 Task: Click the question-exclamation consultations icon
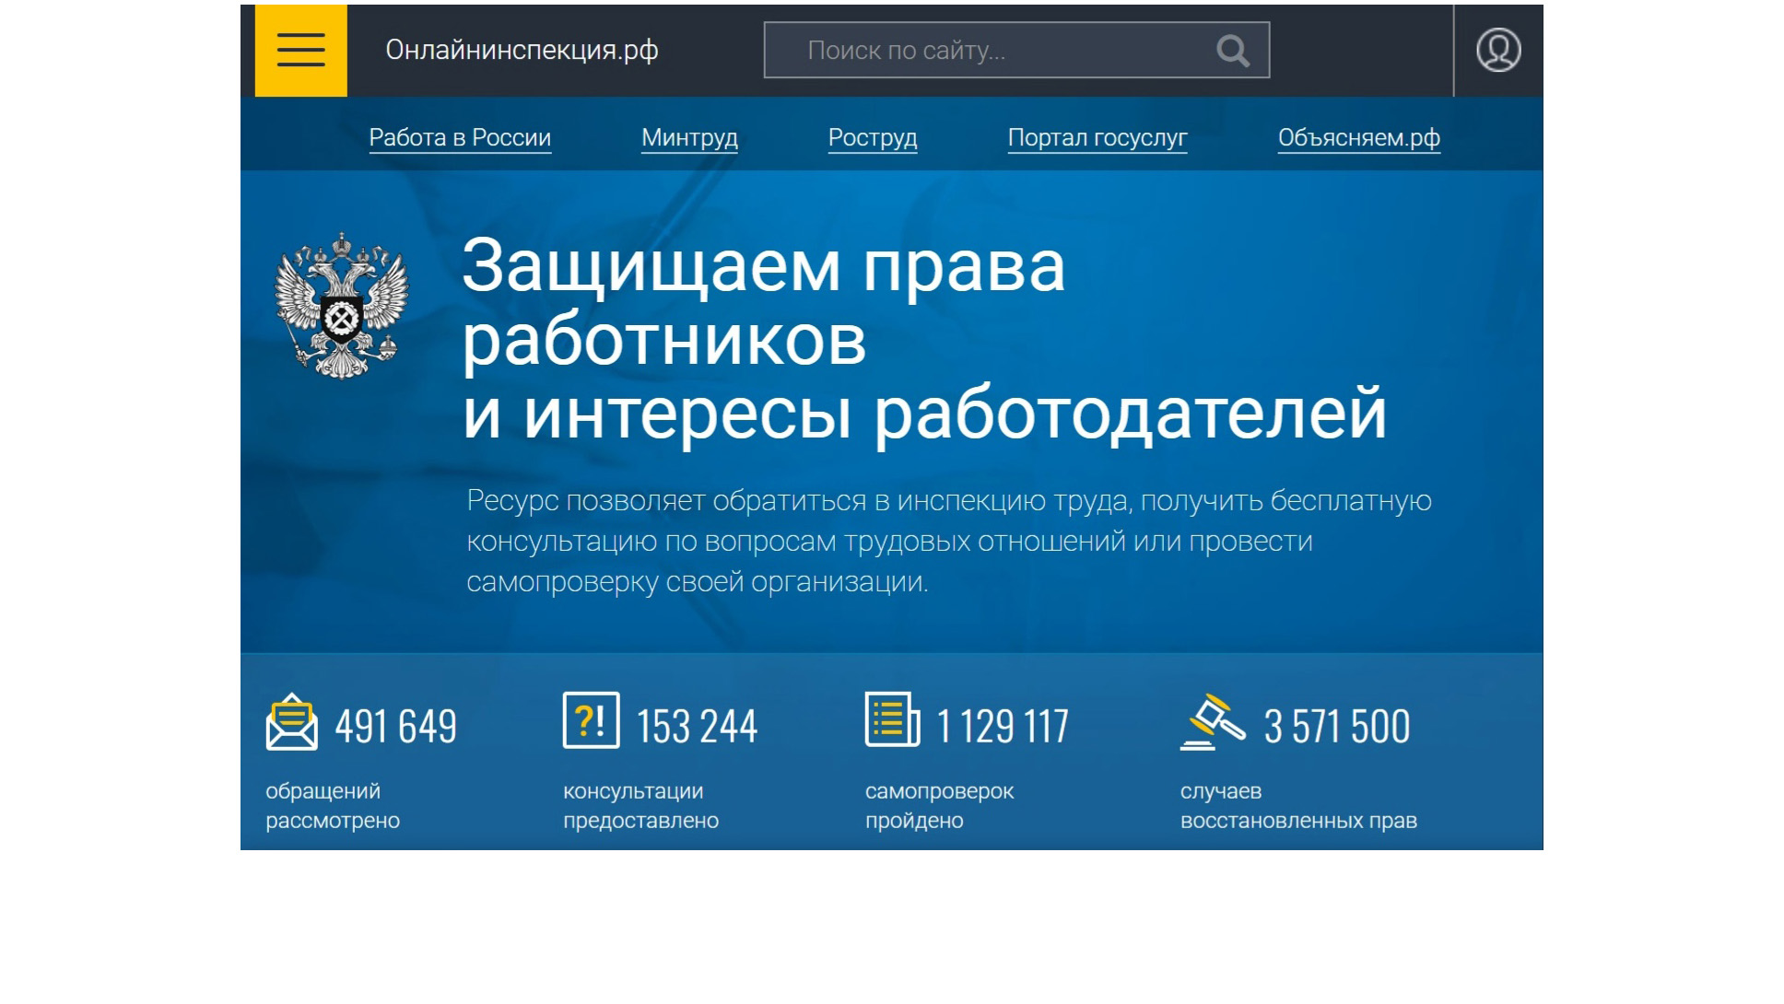pyautogui.click(x=591, y=720)
